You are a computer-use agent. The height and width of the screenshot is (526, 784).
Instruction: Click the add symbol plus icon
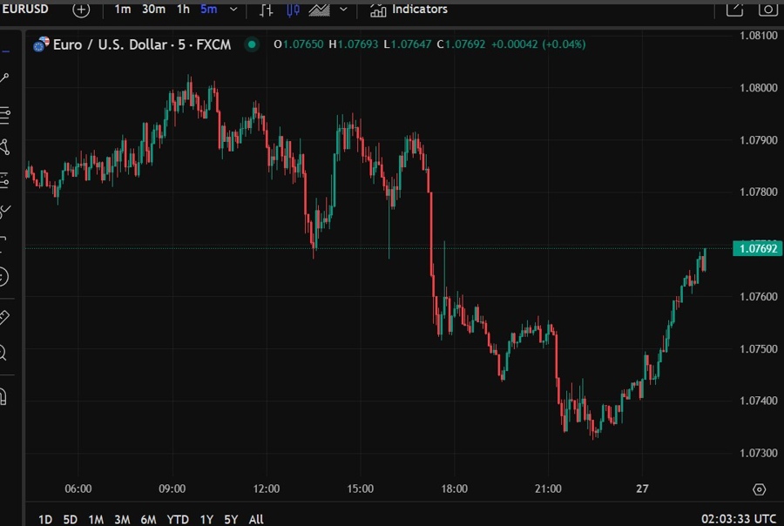coord(81,10)
